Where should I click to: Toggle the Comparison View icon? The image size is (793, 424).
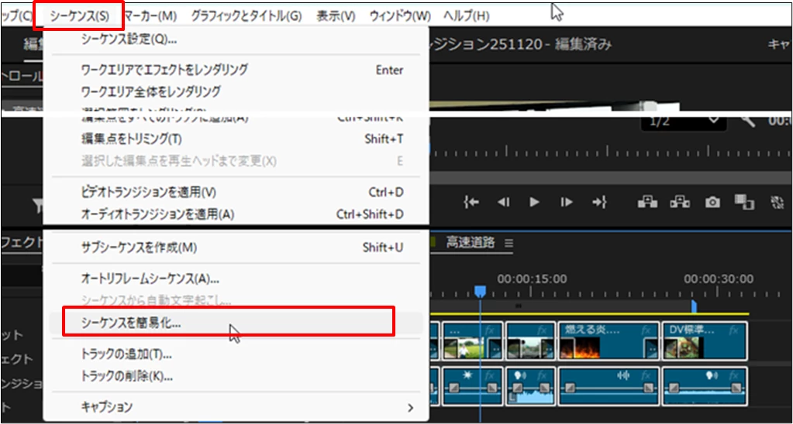(744, 203)
